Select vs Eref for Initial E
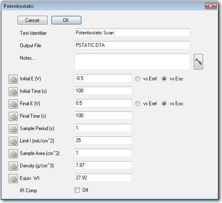This screenshot has width=222, height=203. [138, 79]
